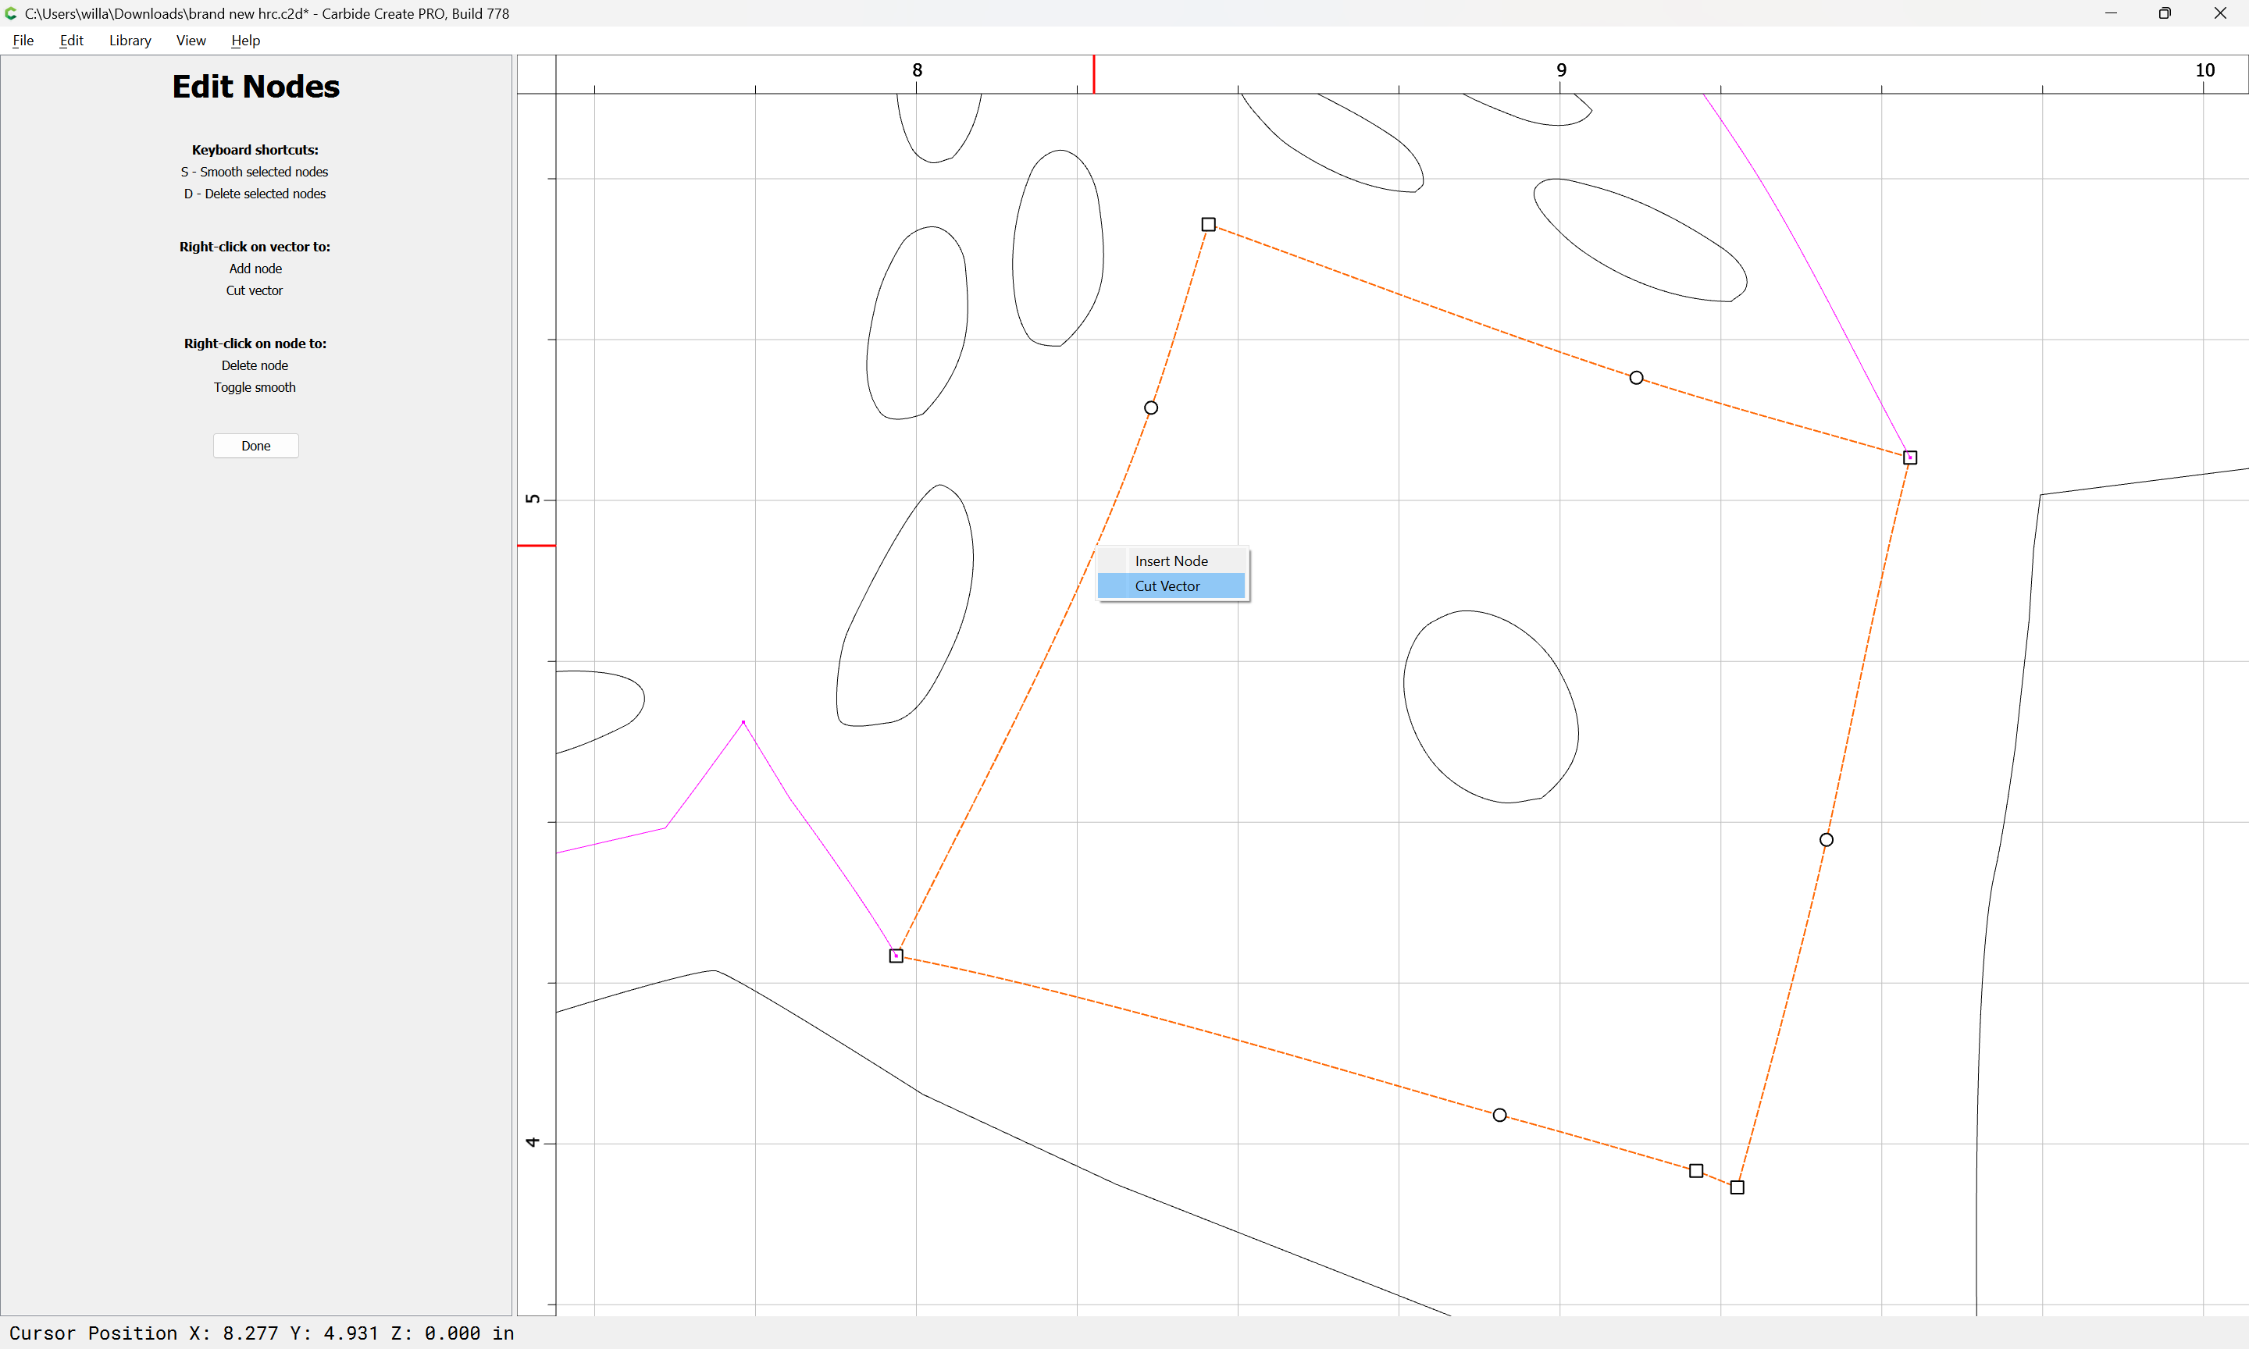Select the second-lowest square node, left of the bottom corner node

click(x=1696, y=1171)
